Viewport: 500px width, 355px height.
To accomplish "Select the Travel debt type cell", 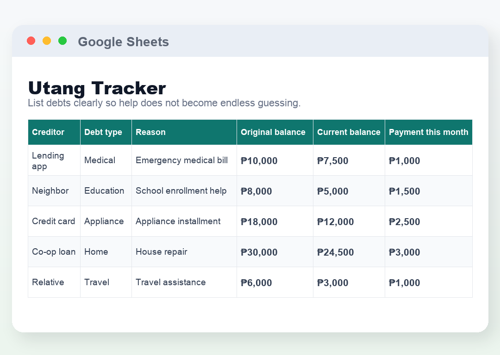I will tap(106, 282).
